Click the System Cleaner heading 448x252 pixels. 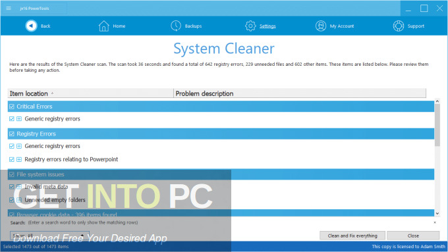[x=224, y=49]
